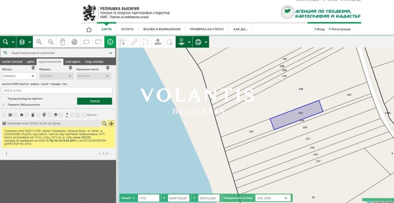Open ПРОВЕРКА НА СТАТУС menu

coord(207,30)
